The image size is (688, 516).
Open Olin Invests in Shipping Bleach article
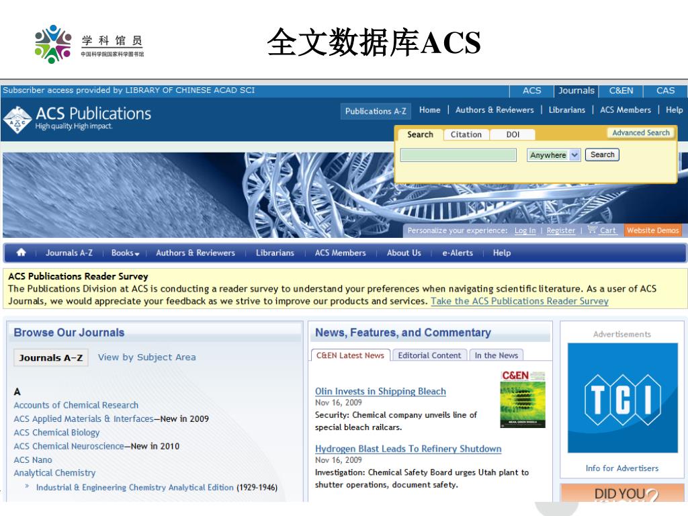(380, 391)
